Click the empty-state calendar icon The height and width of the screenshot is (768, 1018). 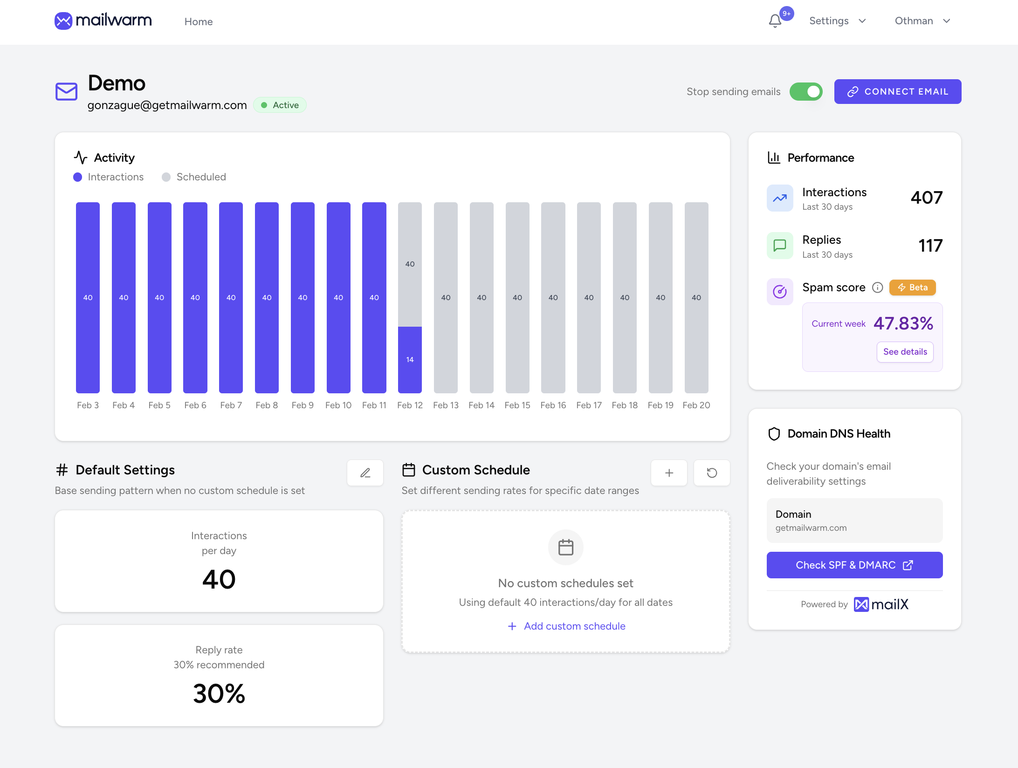(x=565, y=547)
